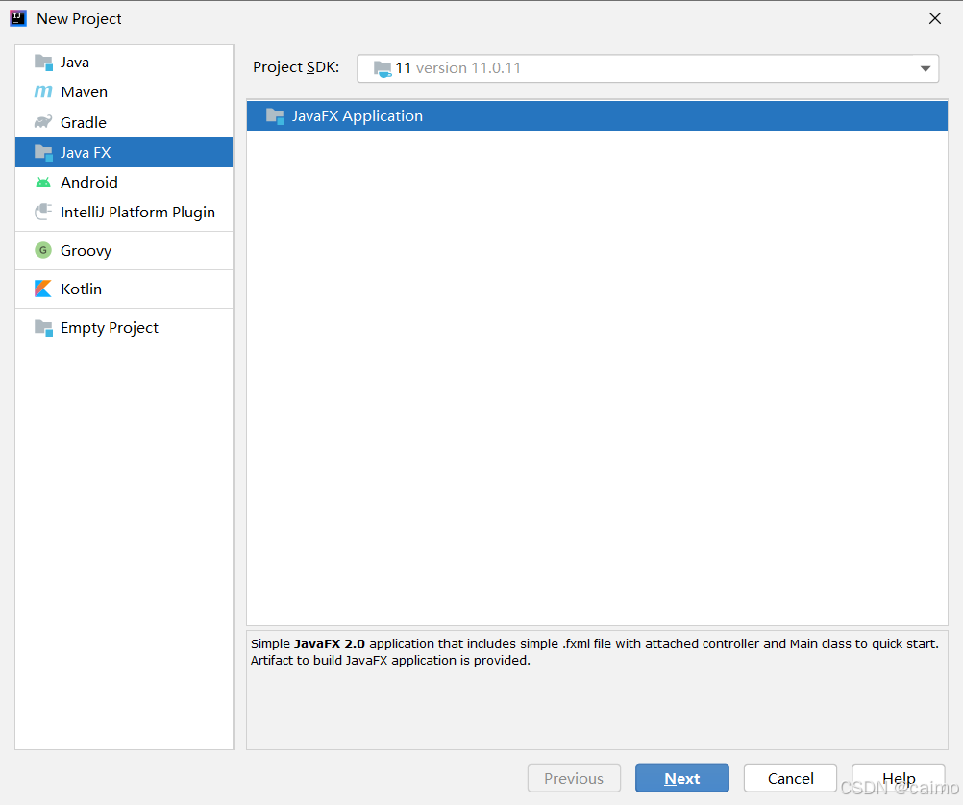This screenshot has width=963, height=805.
Task: Click the Java FX folder icon
Action: point(43,152)
